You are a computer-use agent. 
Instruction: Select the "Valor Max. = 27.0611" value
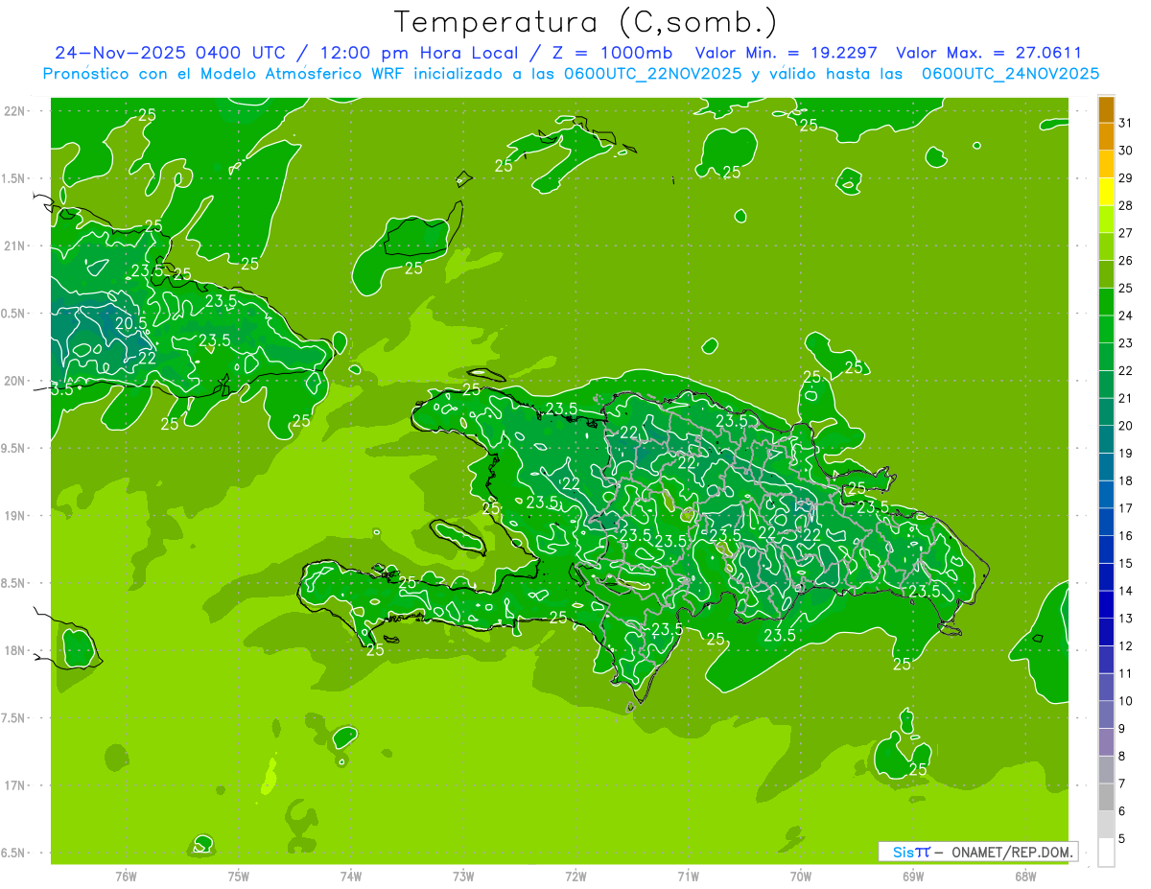pos(989,53)
